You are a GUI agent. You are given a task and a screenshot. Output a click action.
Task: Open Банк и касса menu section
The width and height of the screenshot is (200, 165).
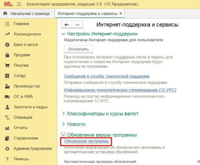[26, 45]
